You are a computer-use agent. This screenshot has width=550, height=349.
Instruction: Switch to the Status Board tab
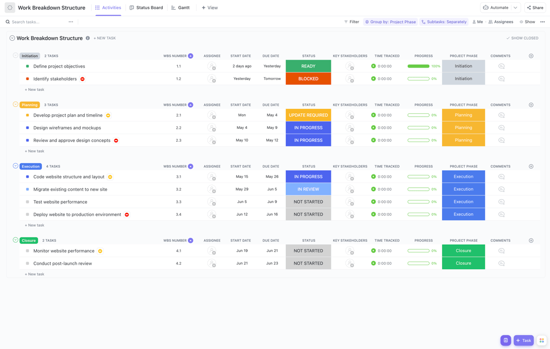[x=149, y=8]
